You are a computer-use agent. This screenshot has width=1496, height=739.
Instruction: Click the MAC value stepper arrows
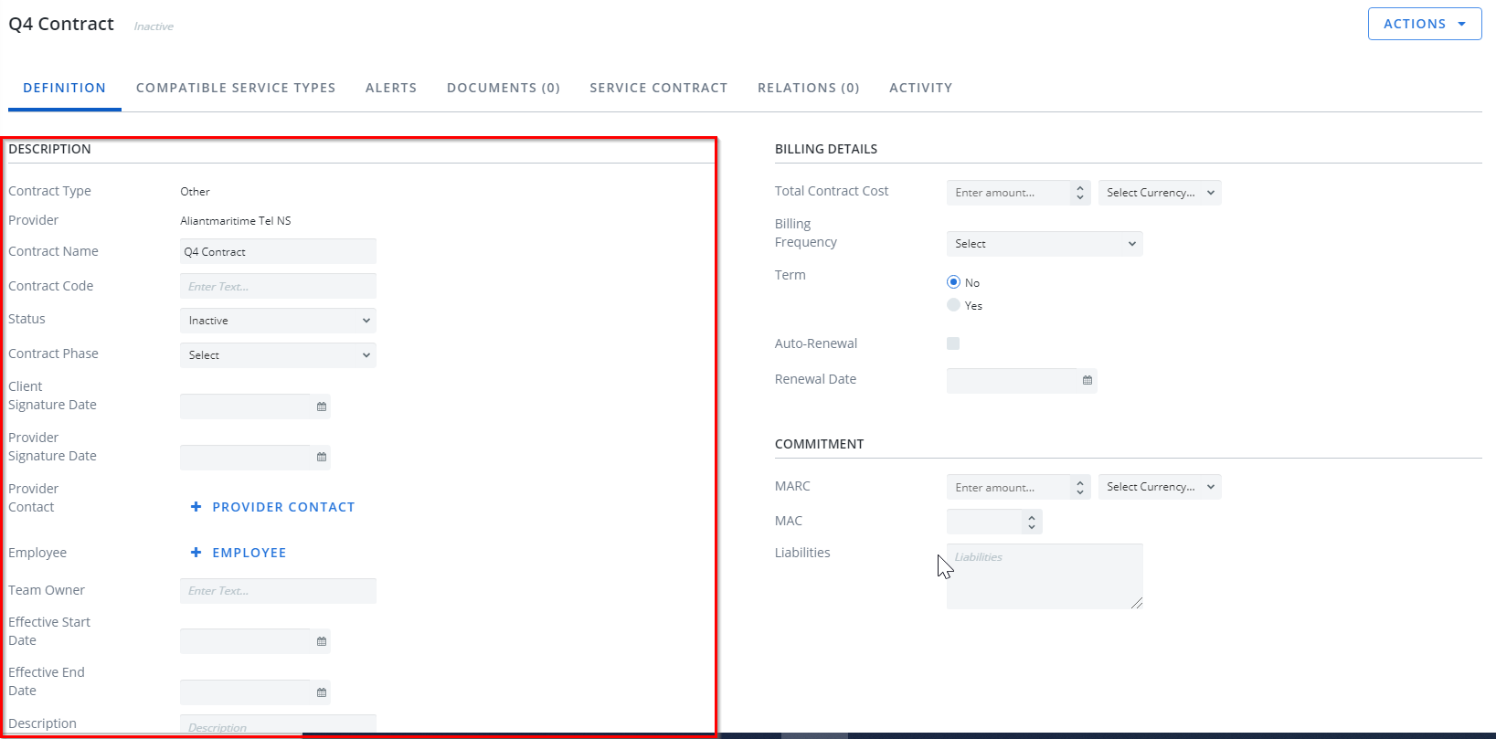coord(1032,523)
